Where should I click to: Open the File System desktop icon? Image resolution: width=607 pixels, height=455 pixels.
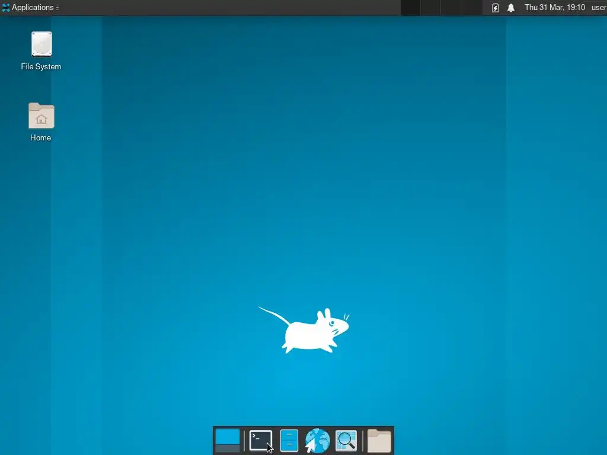[41, 44]
